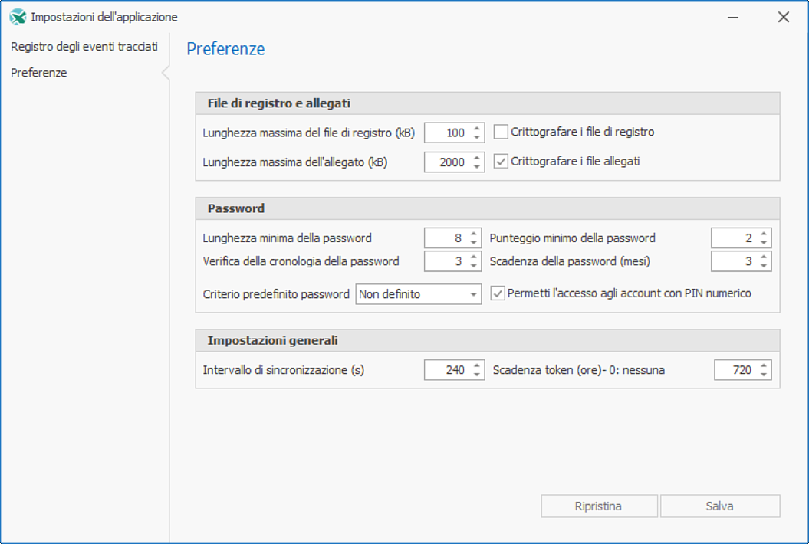
Task: Click the Preferenze page title
Action: 225,48
